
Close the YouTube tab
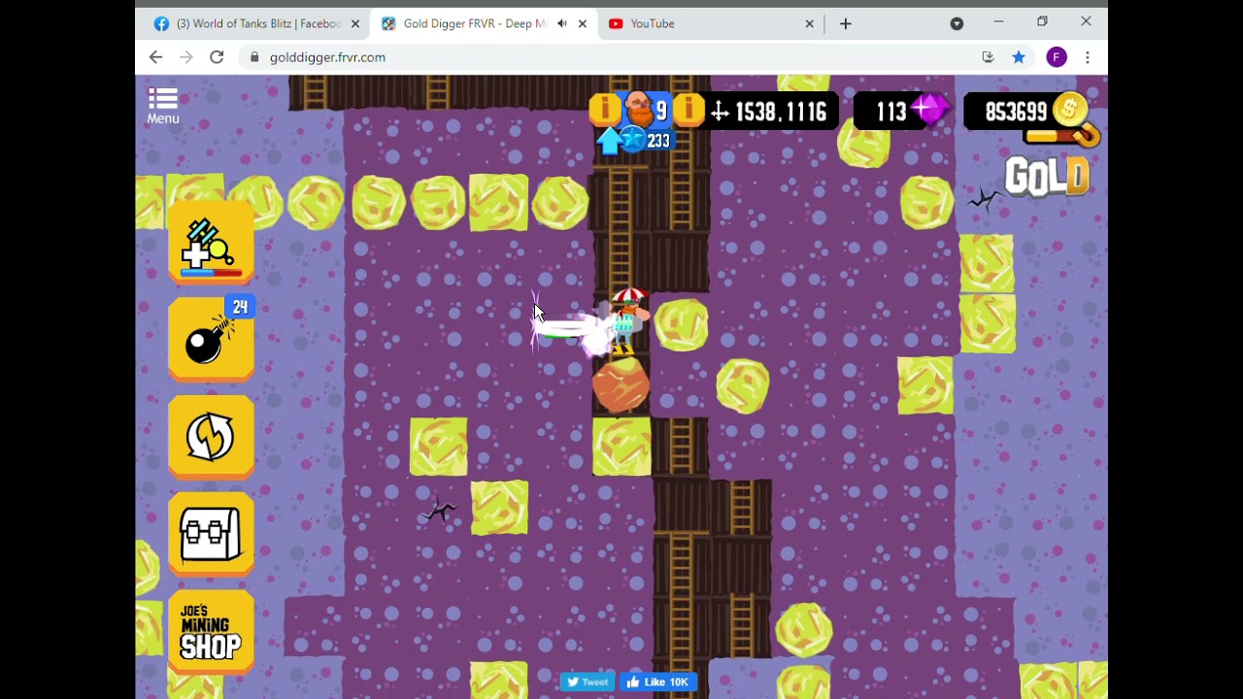click(x=810, y=23)
